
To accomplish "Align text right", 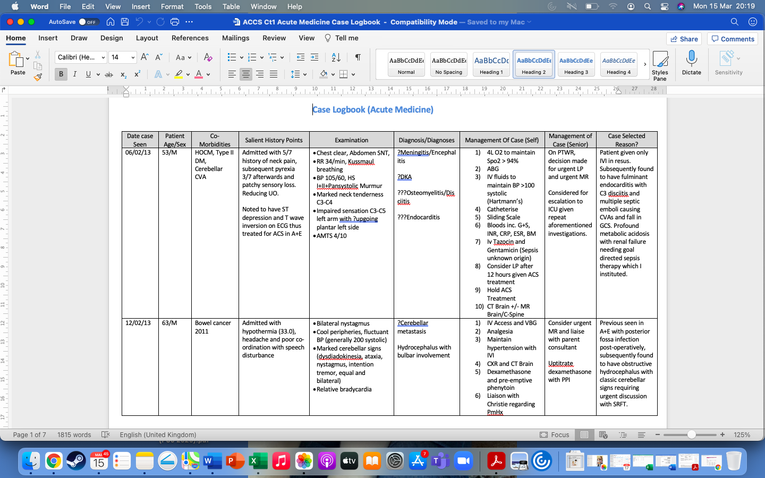I will click(x=260, y=74).
